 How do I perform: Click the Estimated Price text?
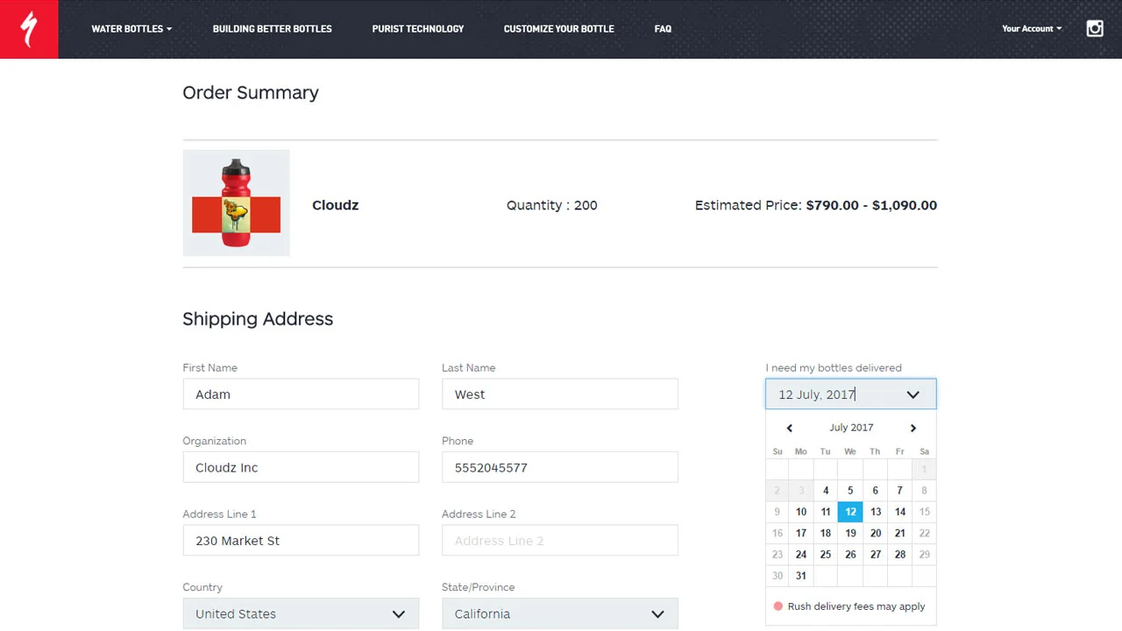click(816, 205)
